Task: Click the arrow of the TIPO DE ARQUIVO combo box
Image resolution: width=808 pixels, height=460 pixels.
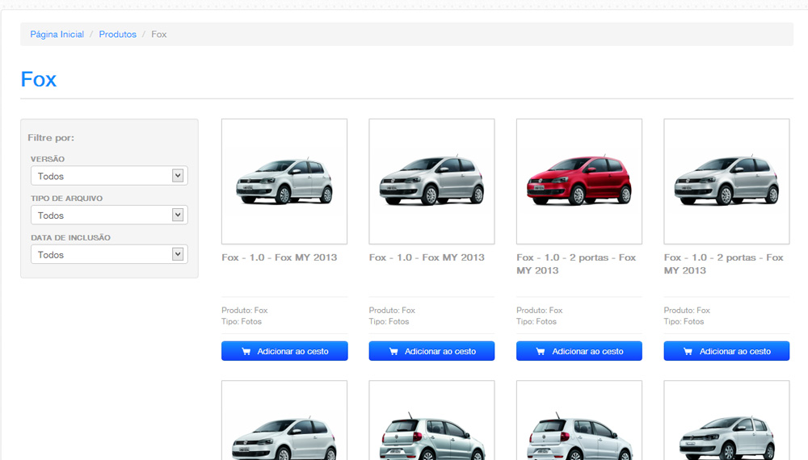Action: [x=177, y=215]
